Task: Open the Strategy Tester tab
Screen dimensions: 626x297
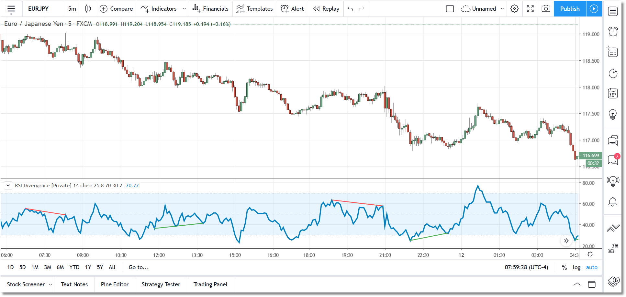Action: [161, 284]
